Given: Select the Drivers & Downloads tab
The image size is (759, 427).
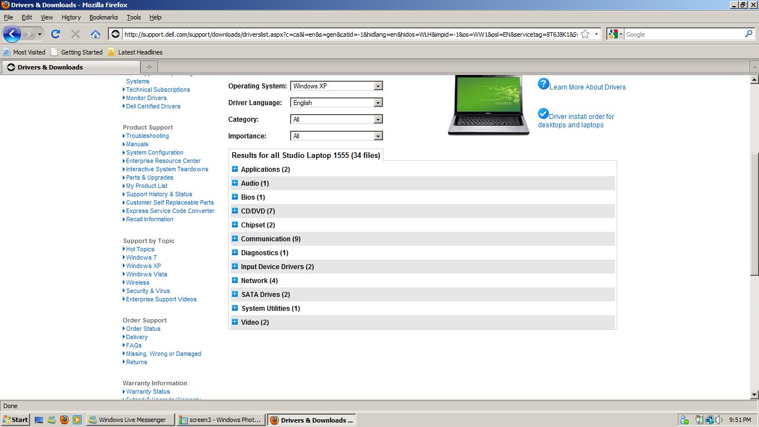Looking at the screenshot, I should tap(71, 67).
